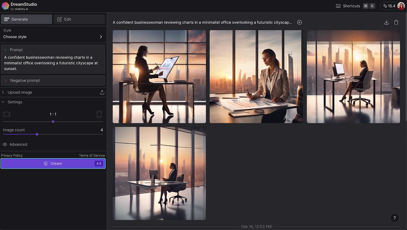The width and height of the screenshot is (407, 230).
Task: Collapse the Settings section
Action: [3, 102]
